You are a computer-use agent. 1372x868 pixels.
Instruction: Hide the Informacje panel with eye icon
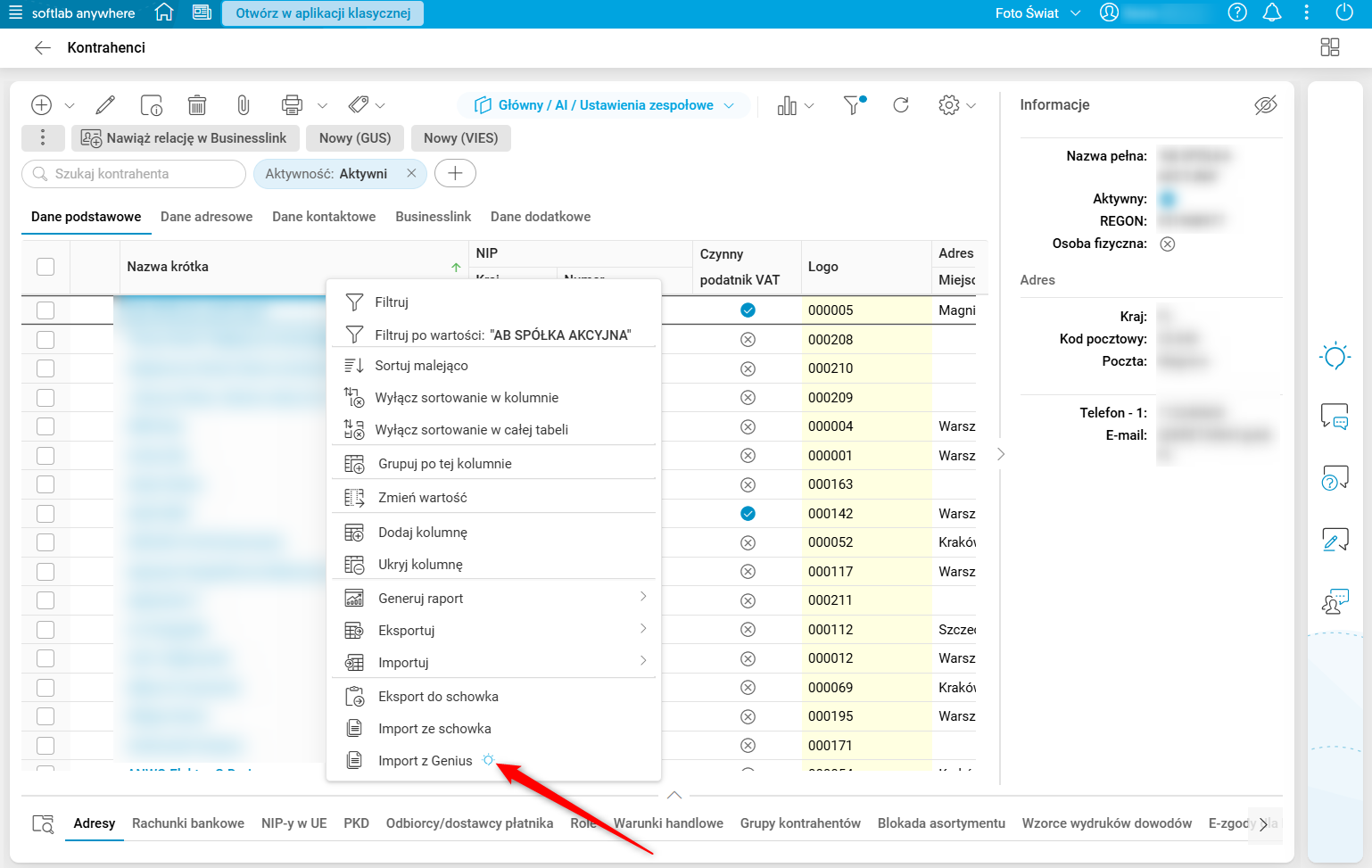[1266, 105]
